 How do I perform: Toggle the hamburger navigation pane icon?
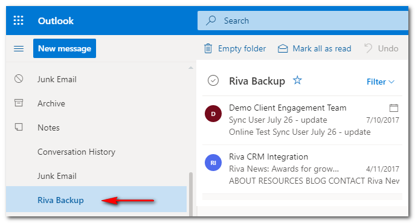[x=19, y=48]
